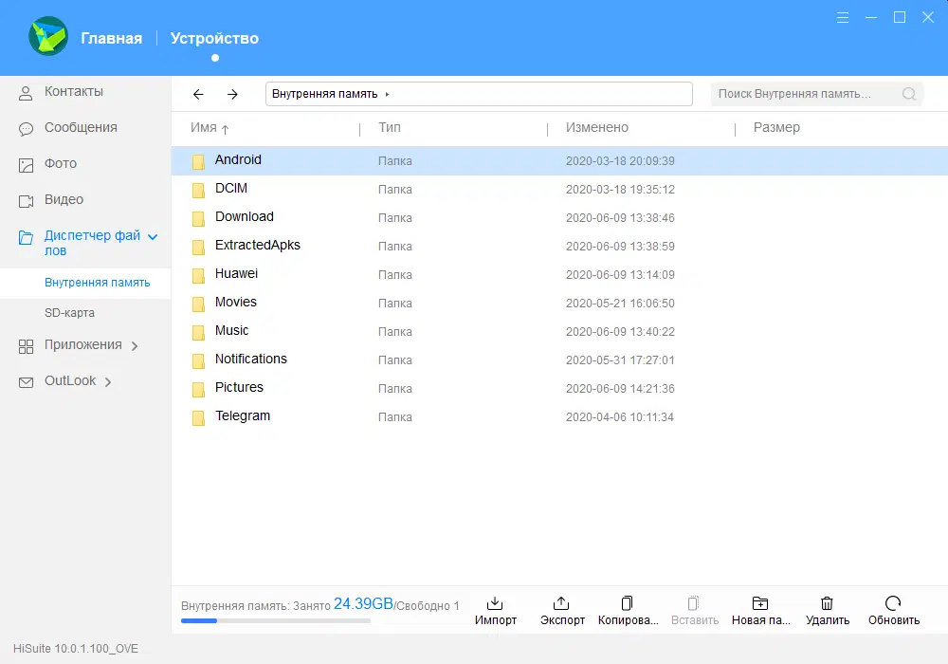Collapse the Диспетчер файлов chevron
The height and width of the screenshot is (664, 948).
pos(153,237)
